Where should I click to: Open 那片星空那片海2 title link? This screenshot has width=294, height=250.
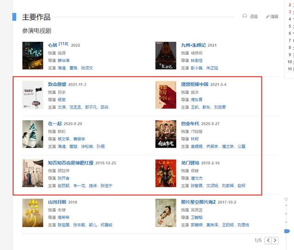pos(198,202)
